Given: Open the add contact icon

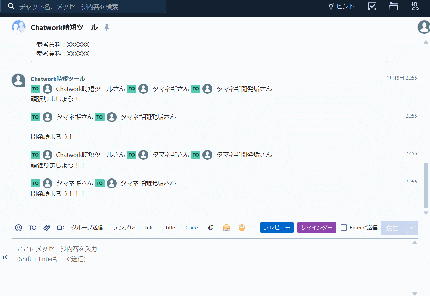Looking at the screenshot, I should coord(415,6).
